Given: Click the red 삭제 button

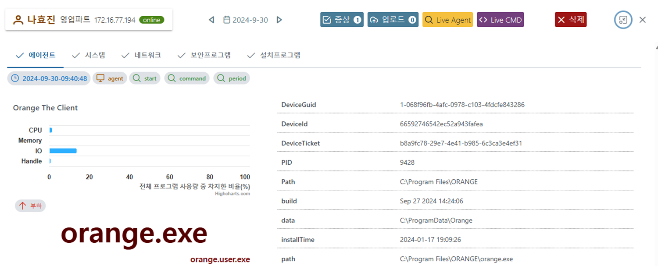Looking at the screenshot, I should 571,20.
